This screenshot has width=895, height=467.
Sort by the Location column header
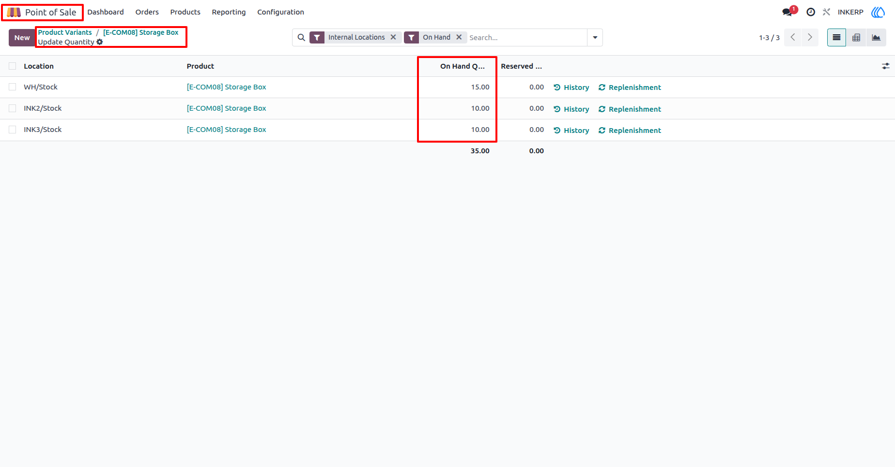39,66
